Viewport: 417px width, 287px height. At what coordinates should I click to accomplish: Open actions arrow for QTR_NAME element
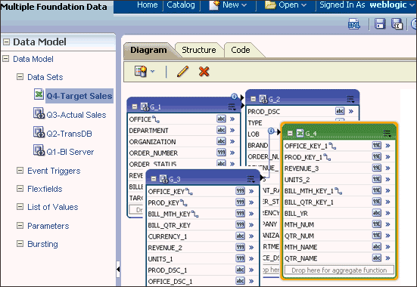[387, 258]
